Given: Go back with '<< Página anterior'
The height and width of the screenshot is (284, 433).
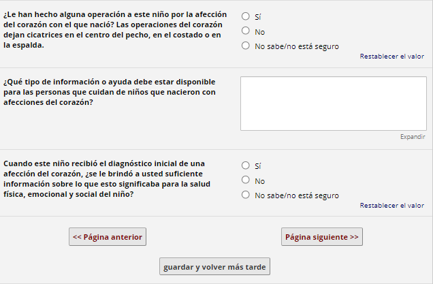Looking at the screenshot, I should click(108, 237).
